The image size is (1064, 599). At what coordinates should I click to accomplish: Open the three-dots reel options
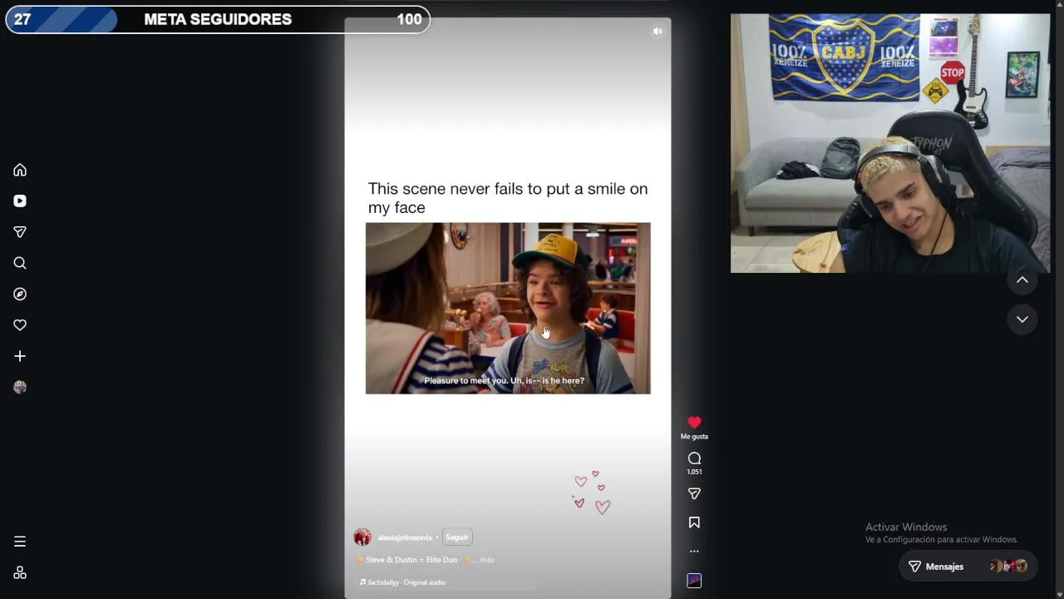(694, 551)
